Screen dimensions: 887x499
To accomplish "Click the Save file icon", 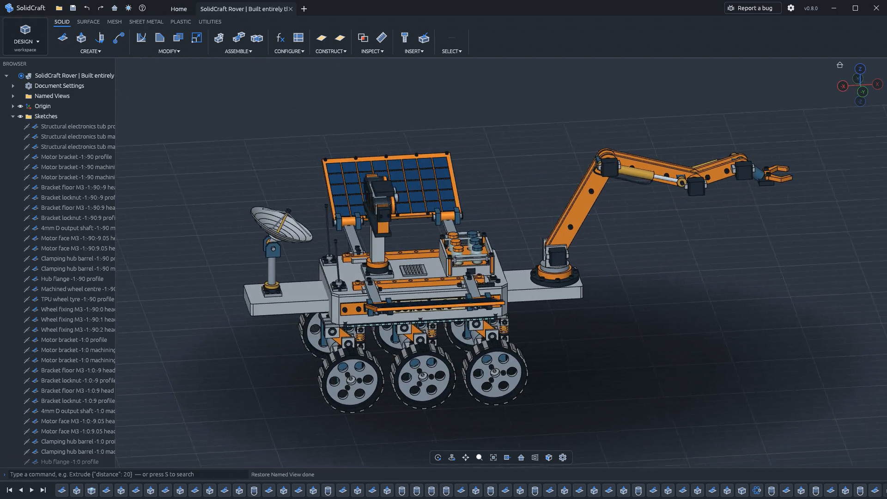I will tap(73, 8).
